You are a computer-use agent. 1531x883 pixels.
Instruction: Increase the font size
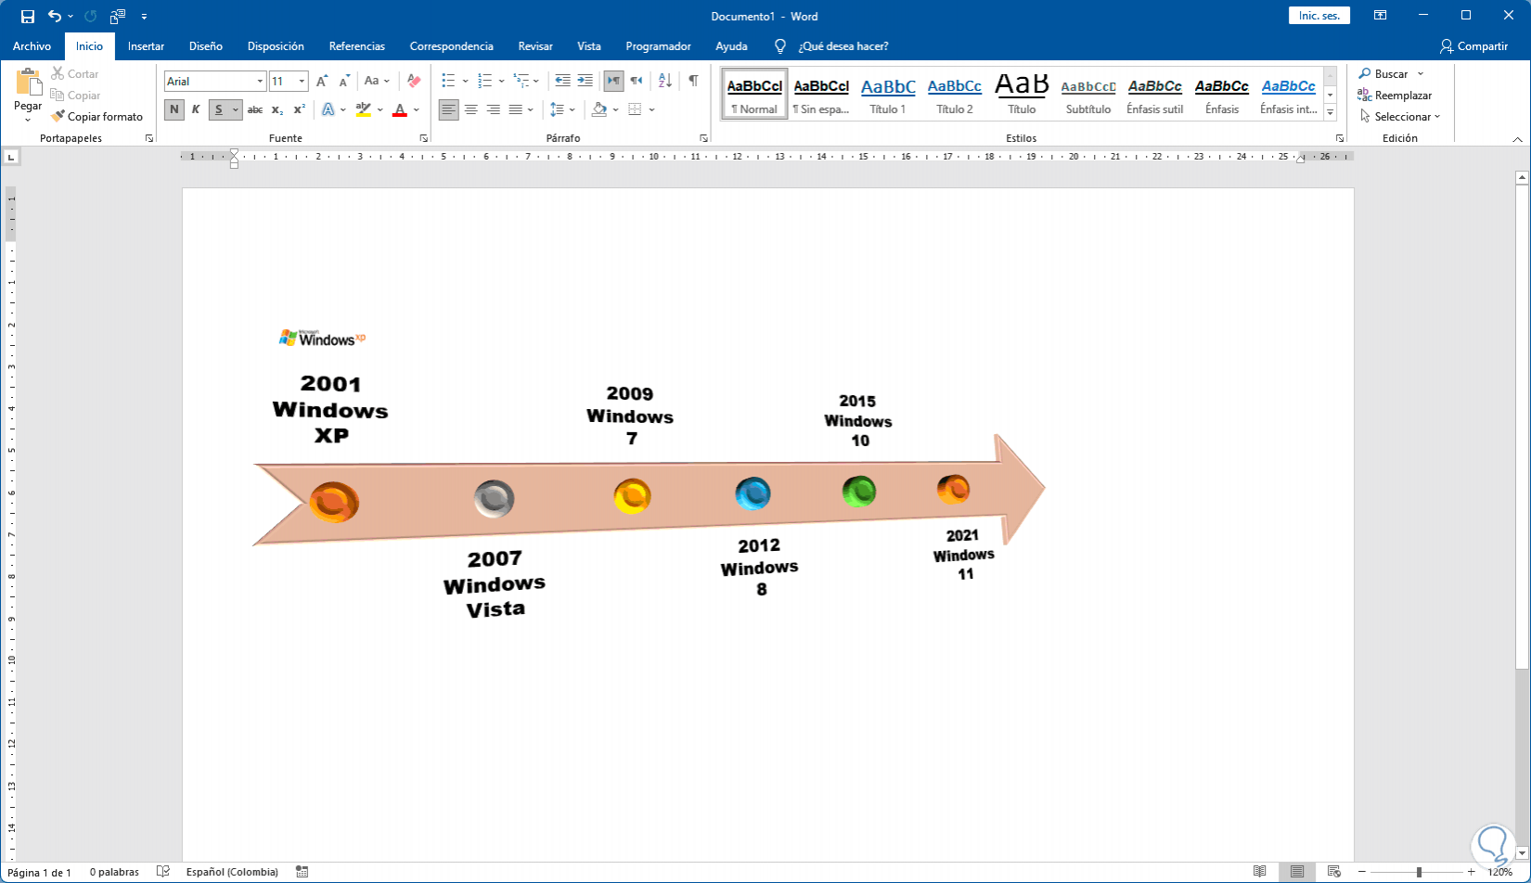[x=322, y=82]
